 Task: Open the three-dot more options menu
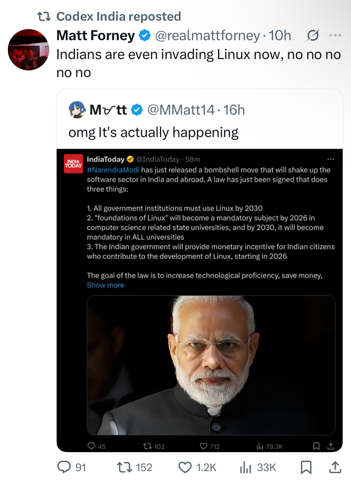(x=335, y=35)
